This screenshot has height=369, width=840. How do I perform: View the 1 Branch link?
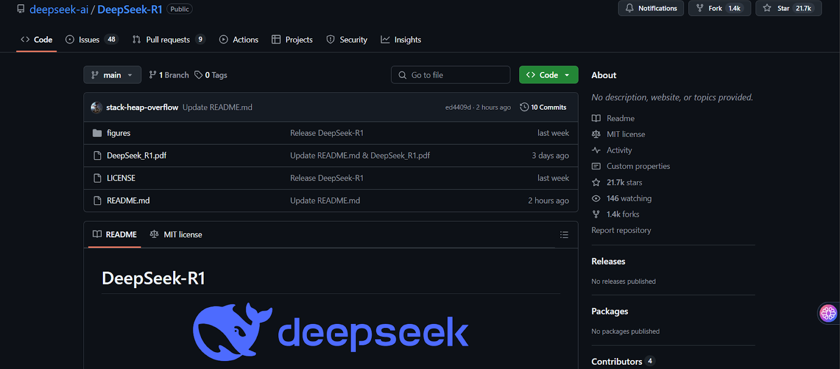(x=169, y=75)
